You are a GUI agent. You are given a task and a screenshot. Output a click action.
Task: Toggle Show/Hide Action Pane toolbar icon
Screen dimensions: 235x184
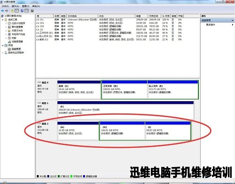(27, 11)
